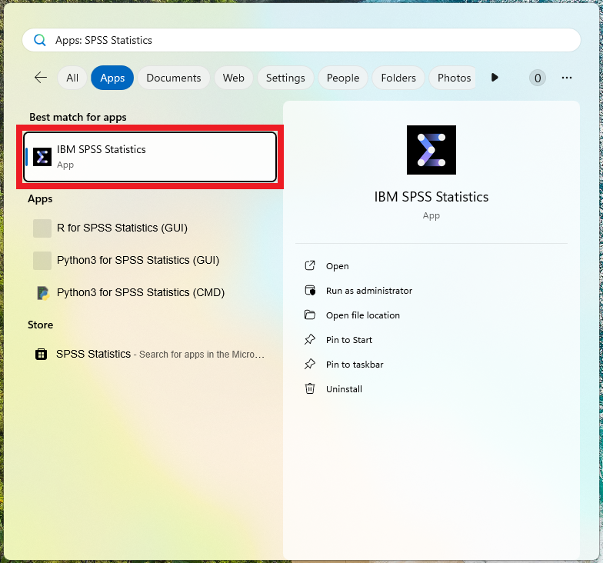Screen dimensions: 603x563
Task: Click the IBM SPSS Statistics title in preview pane
Action: [x=431, y=197]
